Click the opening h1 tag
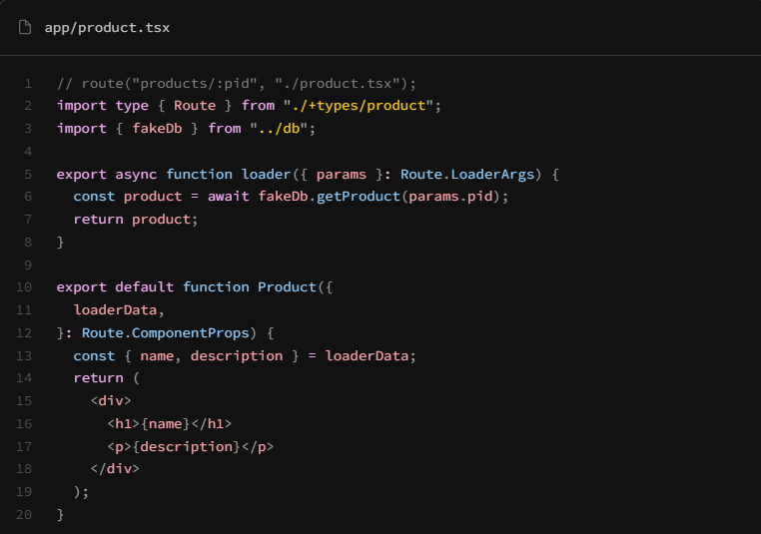 click(124, 423)
